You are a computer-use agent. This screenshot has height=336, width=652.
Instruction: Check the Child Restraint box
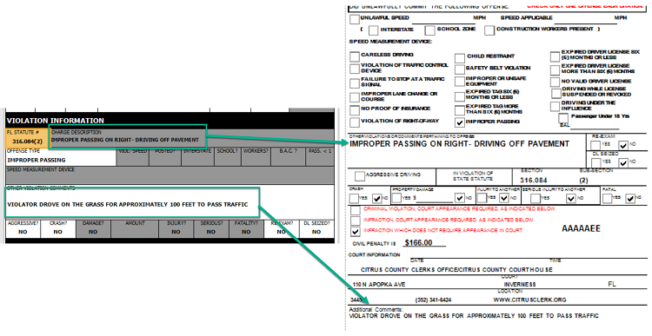coord(459,57)
